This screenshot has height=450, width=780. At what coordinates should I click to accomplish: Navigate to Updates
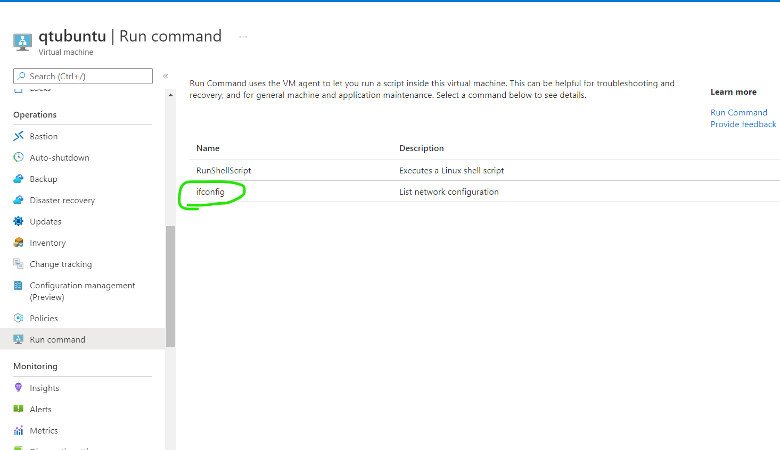coord(46,221)
